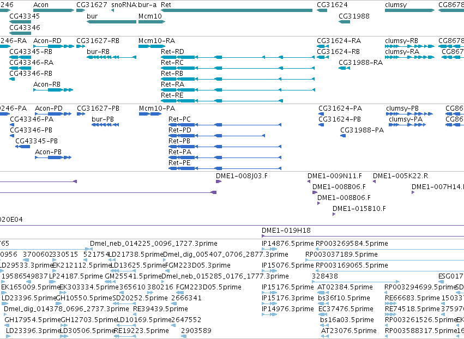Click the CG43346-RA transcript label

point(32,63)
